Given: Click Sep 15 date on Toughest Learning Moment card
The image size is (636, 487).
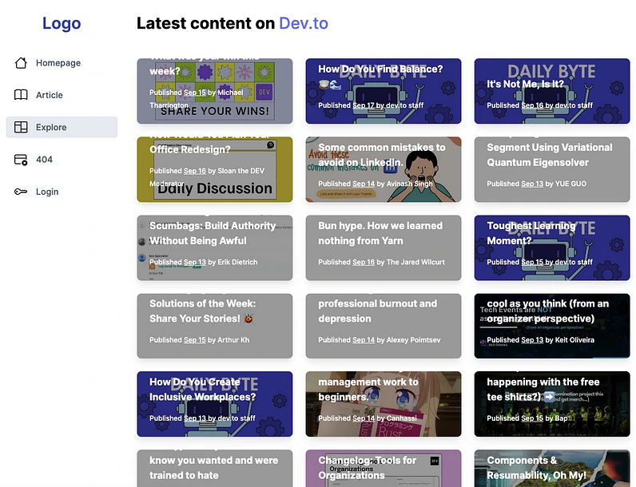Looking at the screenshot, I should coord(532,262).
